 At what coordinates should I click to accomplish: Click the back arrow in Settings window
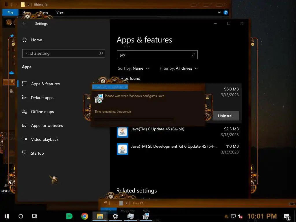click(x=24, y=23)
